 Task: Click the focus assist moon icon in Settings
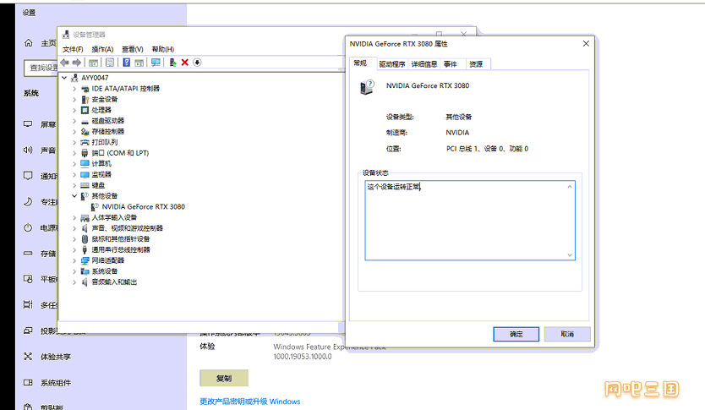click(x=28, y=201)
